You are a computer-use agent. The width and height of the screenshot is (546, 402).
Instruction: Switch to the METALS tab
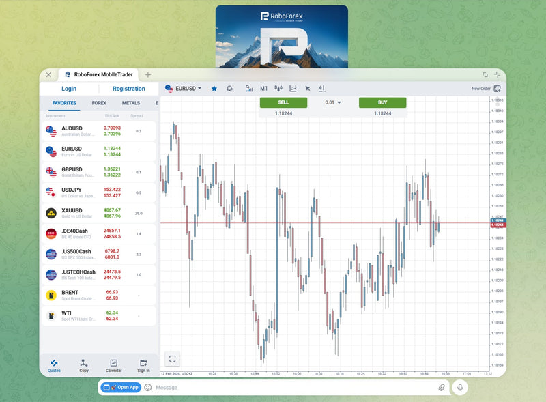point(131,103)
